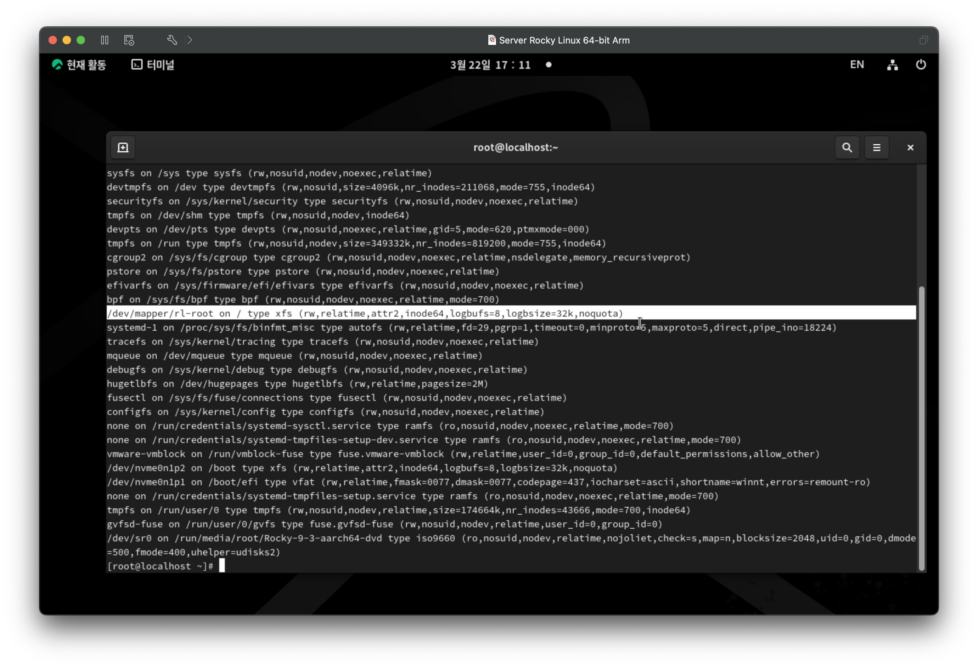Expand toolbar chevron next to wrench
The width and height of the screenshot is (978, 667).
tap(190, 40)
